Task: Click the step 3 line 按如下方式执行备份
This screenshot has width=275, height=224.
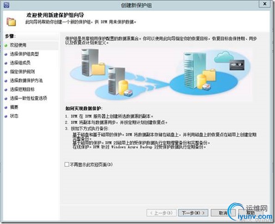Action: tap(87, 128)
